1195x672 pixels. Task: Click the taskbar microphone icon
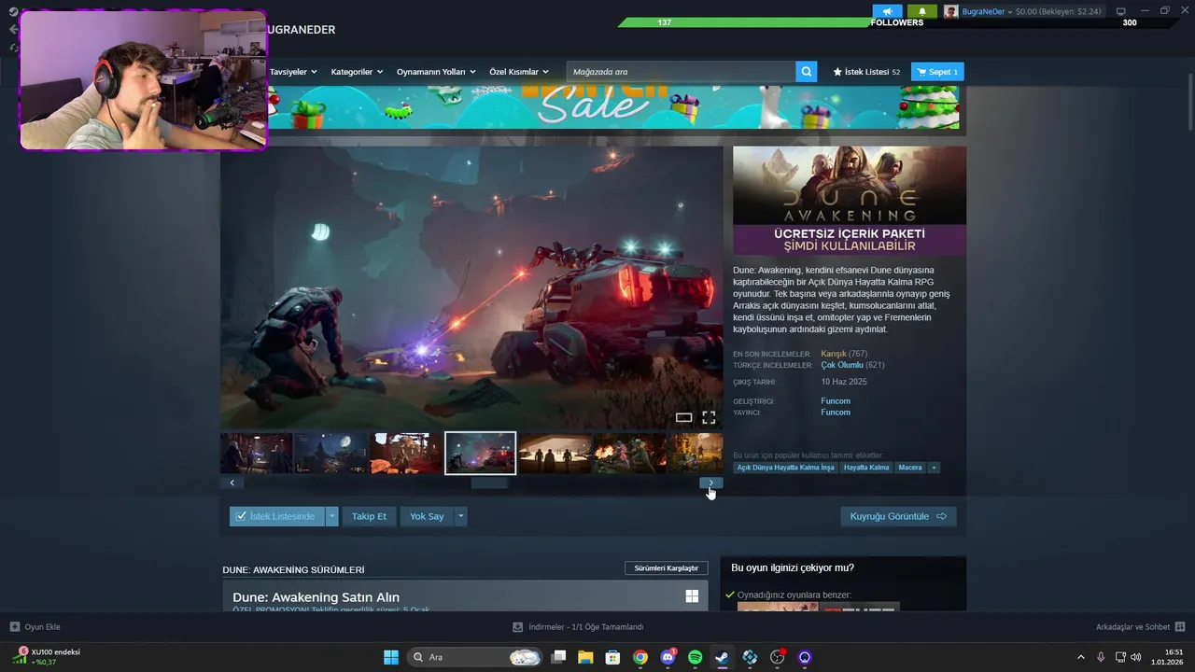coord(1101,657)
